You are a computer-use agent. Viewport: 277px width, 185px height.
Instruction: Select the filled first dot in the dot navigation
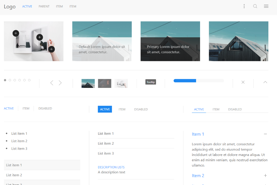[5, 80]
